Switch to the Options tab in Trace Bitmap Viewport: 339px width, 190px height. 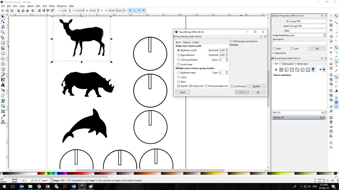click(x=187, y=42)
